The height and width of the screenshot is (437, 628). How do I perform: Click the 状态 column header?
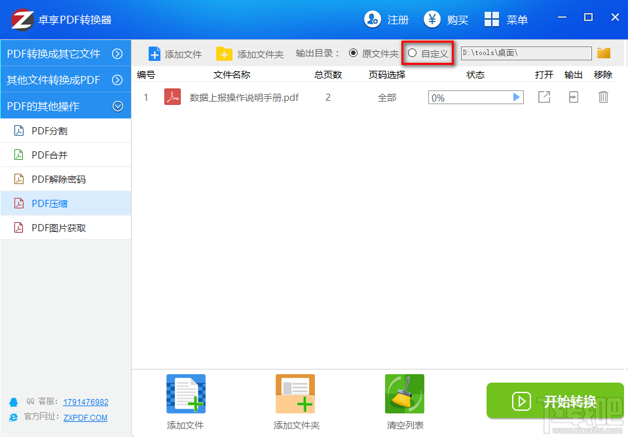(475, 75)
